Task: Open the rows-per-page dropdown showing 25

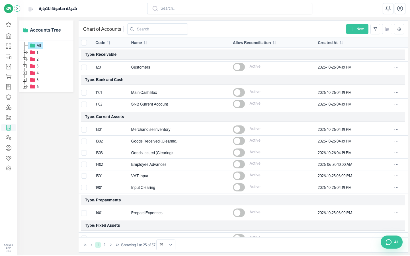Action: click(166, 245)
